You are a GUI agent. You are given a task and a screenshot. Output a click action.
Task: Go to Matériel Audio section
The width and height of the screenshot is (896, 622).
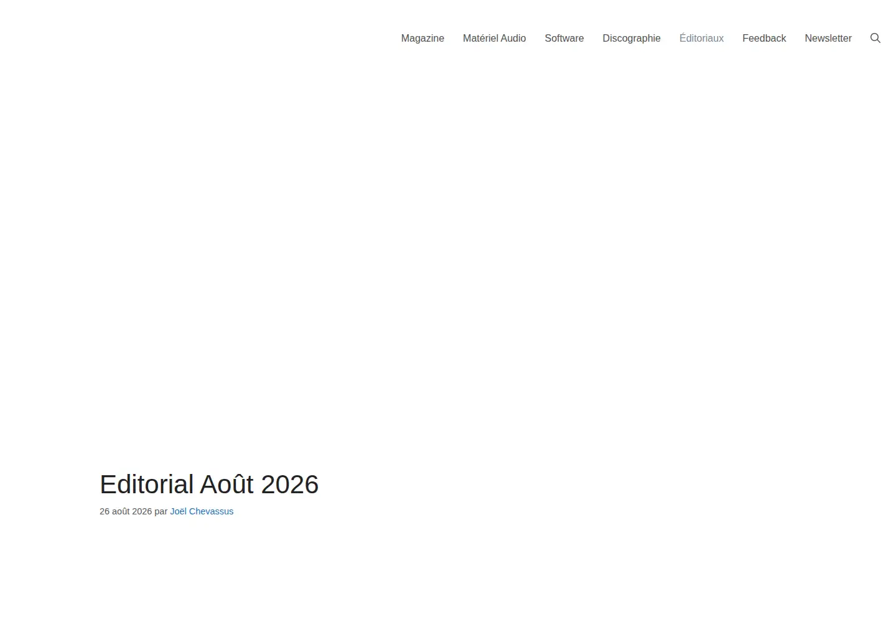494,38
